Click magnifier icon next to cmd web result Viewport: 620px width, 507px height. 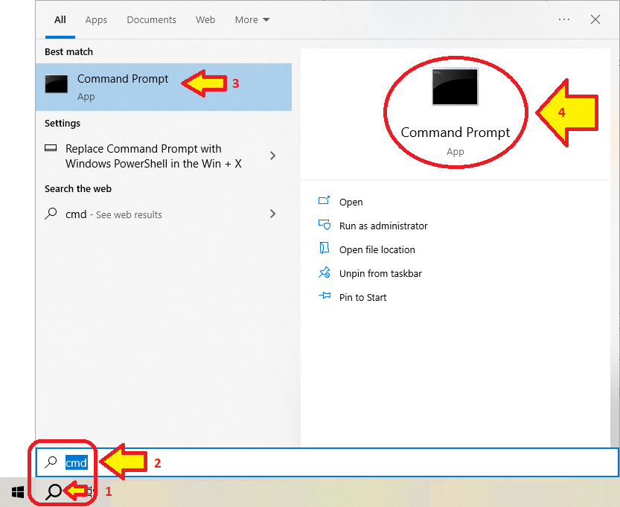[x=51, y=214]
